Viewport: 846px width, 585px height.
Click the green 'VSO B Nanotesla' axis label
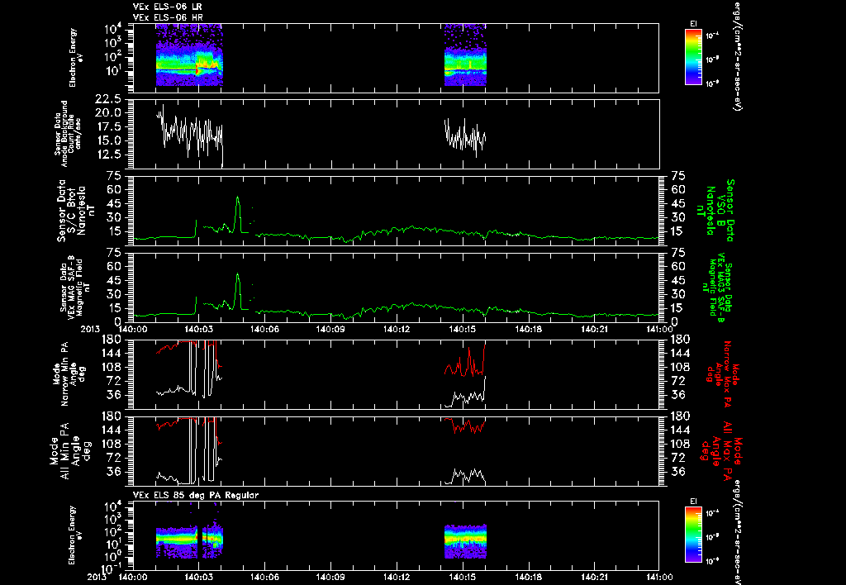click(x=715, y=211)
